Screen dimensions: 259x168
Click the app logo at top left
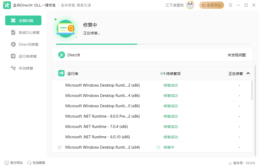[7, 5]
